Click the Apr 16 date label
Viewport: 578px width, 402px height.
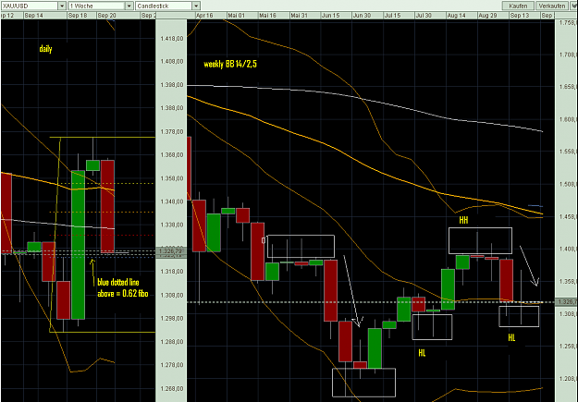(204, 16)
